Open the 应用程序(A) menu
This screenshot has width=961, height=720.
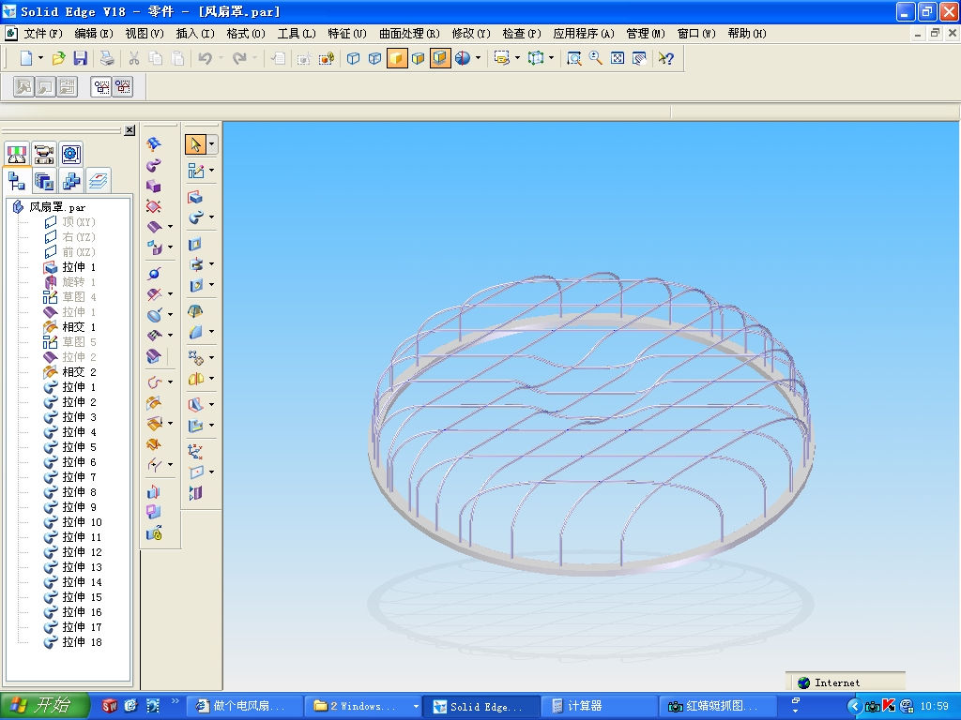[584, 34]
